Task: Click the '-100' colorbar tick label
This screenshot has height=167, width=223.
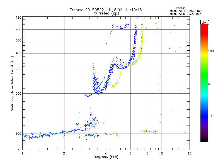Action: point(212,116)
